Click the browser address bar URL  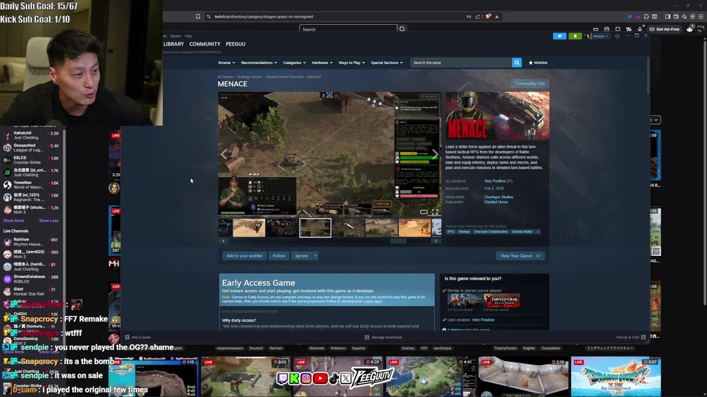pyautogui.click(x=263, y=17)
